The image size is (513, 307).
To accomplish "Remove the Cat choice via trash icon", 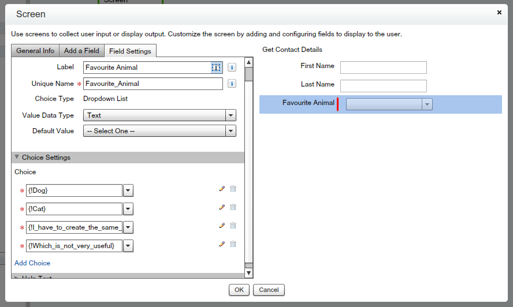I will (x=233, y=207).
